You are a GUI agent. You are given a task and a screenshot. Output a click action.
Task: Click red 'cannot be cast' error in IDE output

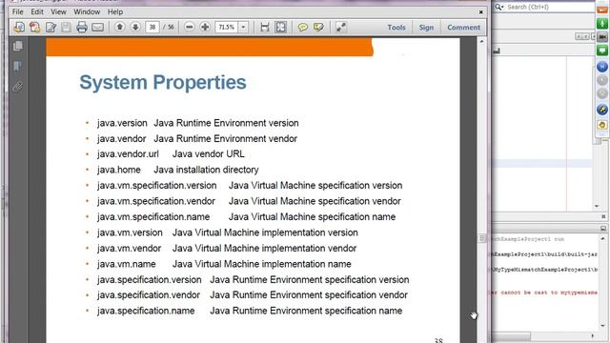(544, 293)
